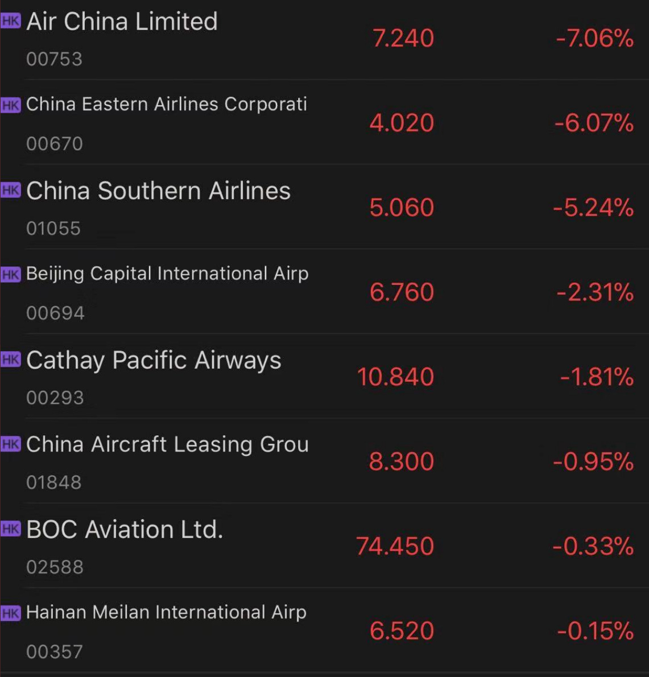Screen dimensions: 649x677
Task: Select the HK tag next to Cathay Pacific Airways
Action: pyautogui.click(x=11, y=359)
